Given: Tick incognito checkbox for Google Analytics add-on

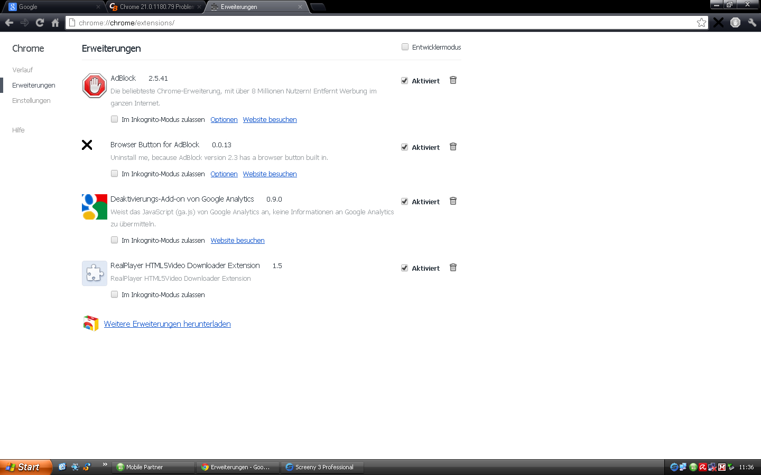Looking at the screenshot, I should tap(114, 240).
